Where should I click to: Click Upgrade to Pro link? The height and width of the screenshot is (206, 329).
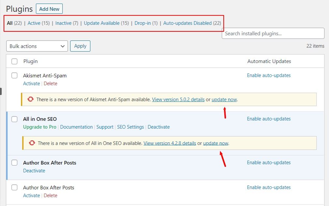40,127
